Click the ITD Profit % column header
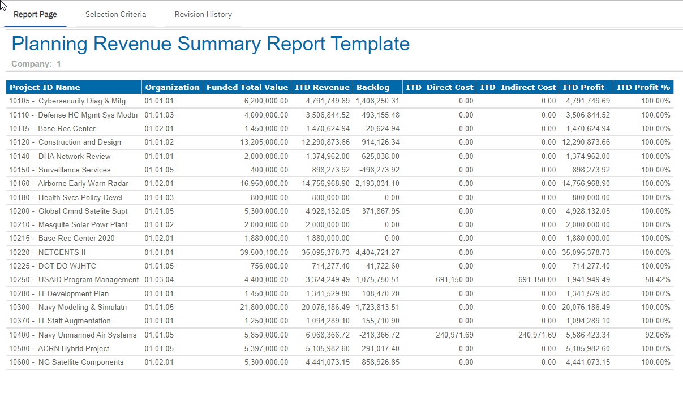Image resolution: width=683 pixels, height=393 pixels. [643, 87]
